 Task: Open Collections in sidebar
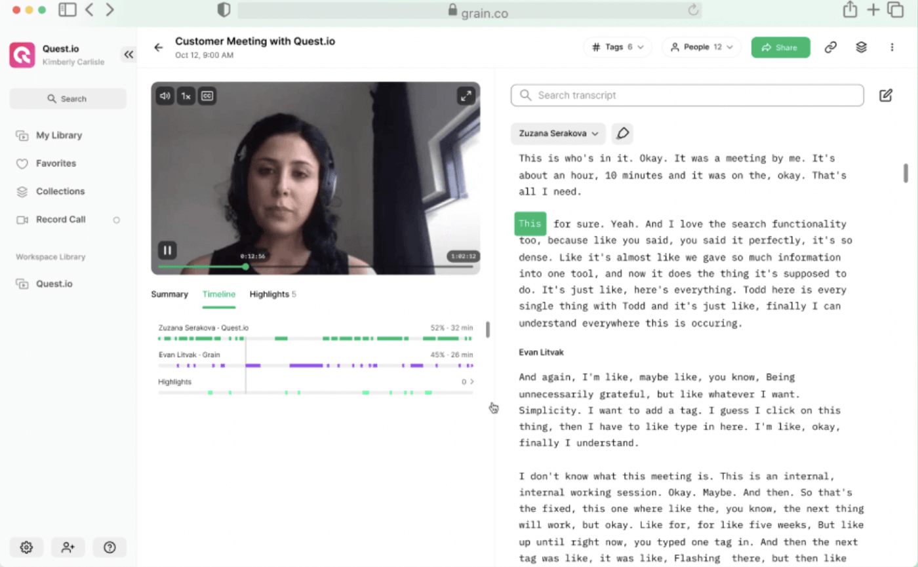coord(60,191)
